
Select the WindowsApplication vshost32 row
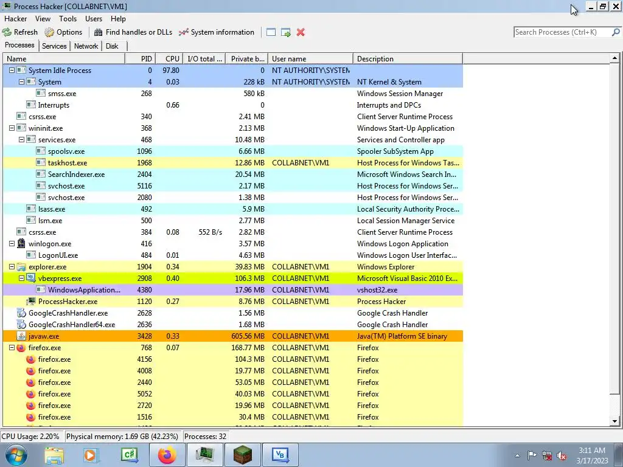pyautogui.click(x=233, y=290)
